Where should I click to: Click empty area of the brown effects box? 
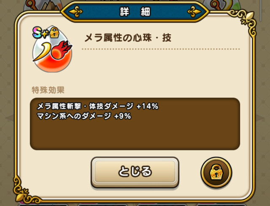click(135, 136)
